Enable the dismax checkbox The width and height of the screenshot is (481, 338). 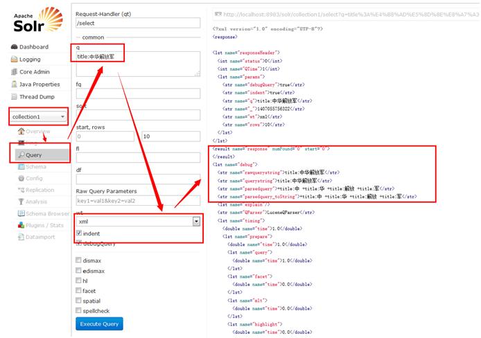click(78, 260)
